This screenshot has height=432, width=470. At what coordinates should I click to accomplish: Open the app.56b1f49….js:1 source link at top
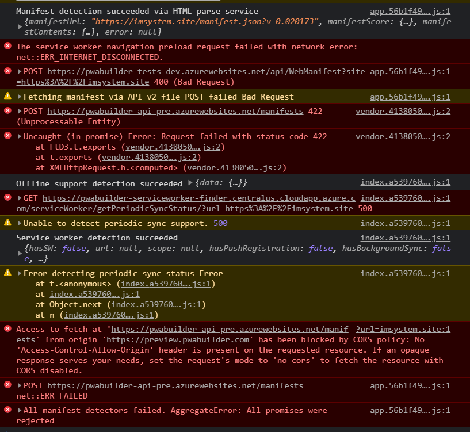point(410,10)
